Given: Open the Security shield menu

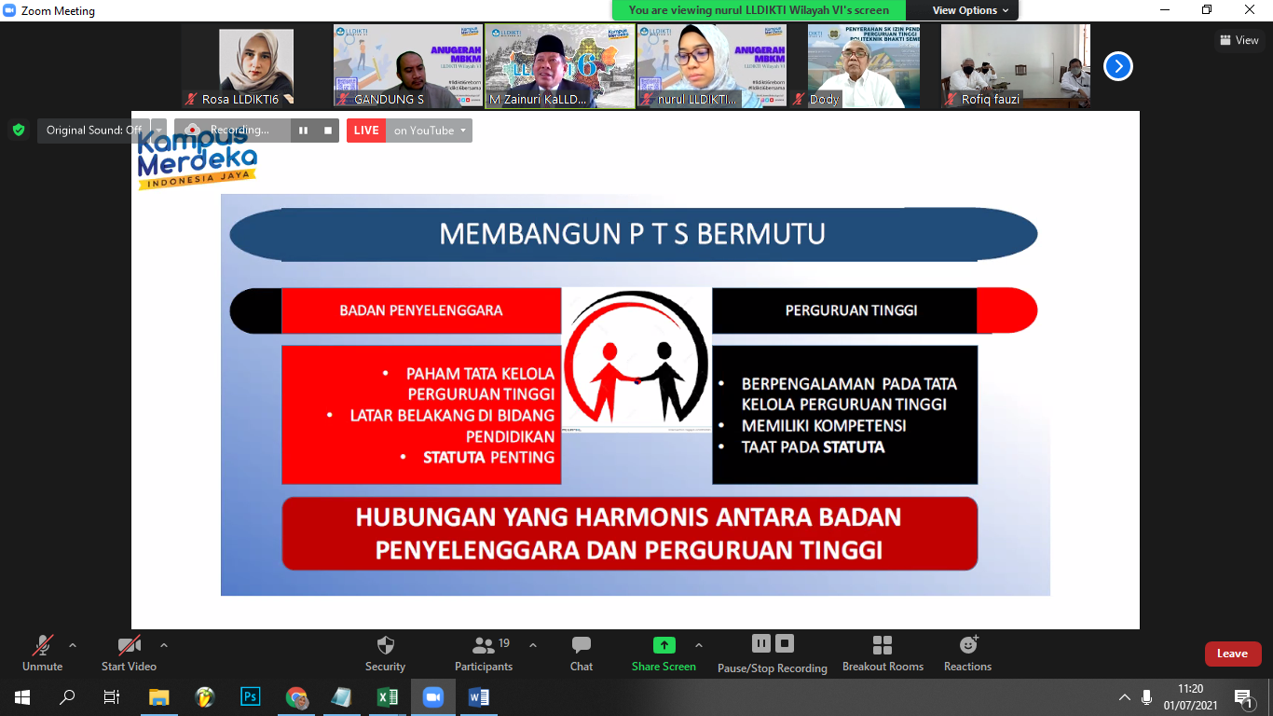Looking at the screenshot, I should coord(385,653).
